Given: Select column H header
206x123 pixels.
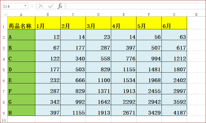Looking at the screenshot, I should (196, 15).
